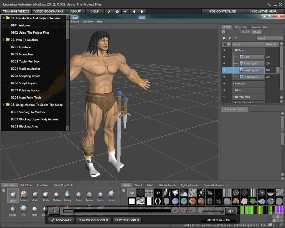The width and height of the screenshot is (285, 228).
Task: Open the Normal blend mode dropdown
Action: click(x=270, y=38)
